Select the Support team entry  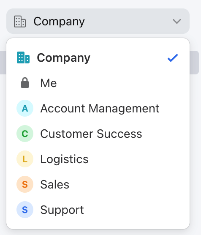pos(98,210)
